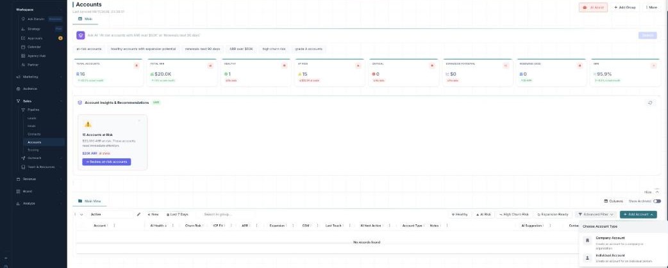
Task: Click the Search button beside Ask AI
Action: tap(647, 35)
